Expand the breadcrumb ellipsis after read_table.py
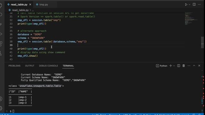Screen dimensions: 205x115 point(33,10)
